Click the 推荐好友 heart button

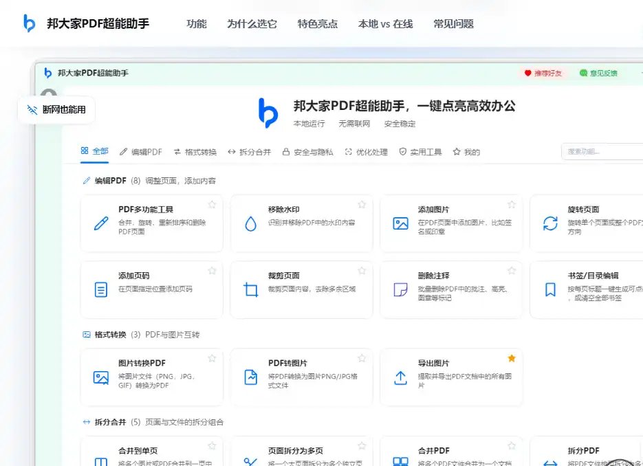point(543,73)
